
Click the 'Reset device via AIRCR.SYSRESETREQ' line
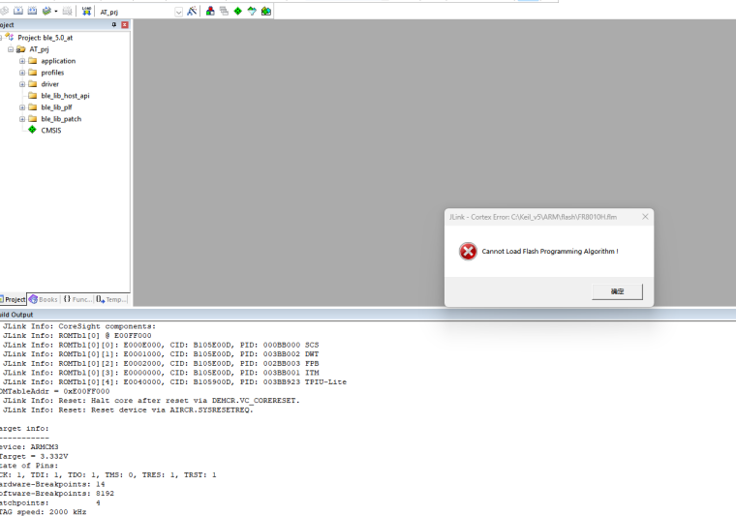[128, 410]
